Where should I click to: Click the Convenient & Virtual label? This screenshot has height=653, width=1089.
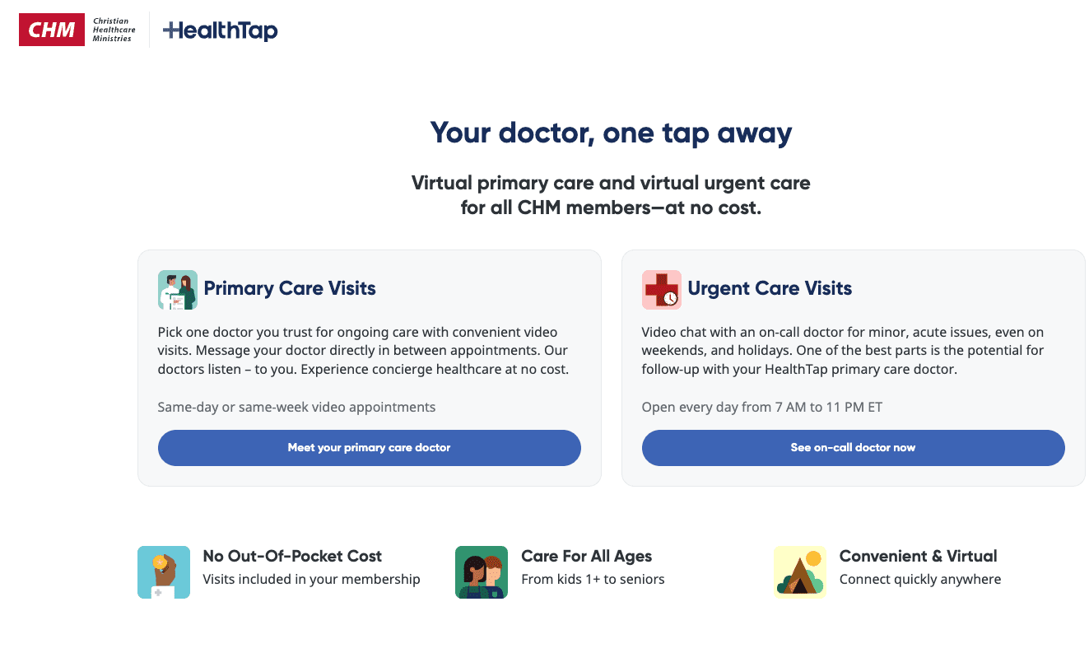[918, 556]
